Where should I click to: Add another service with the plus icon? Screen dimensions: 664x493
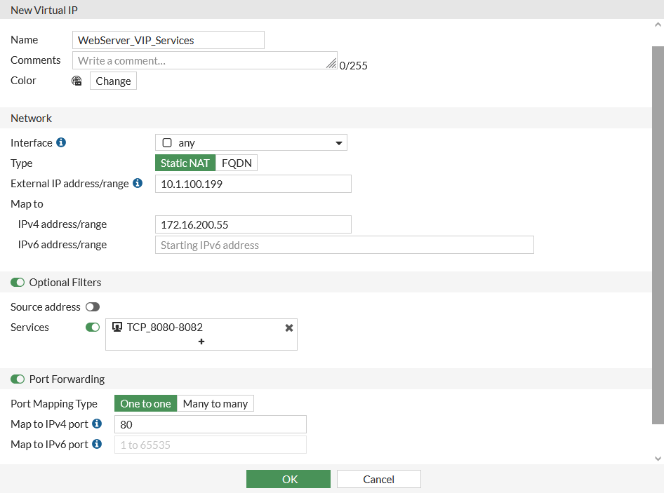201,342
